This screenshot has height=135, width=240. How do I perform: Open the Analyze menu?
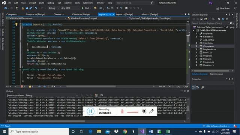coord(68,3)
